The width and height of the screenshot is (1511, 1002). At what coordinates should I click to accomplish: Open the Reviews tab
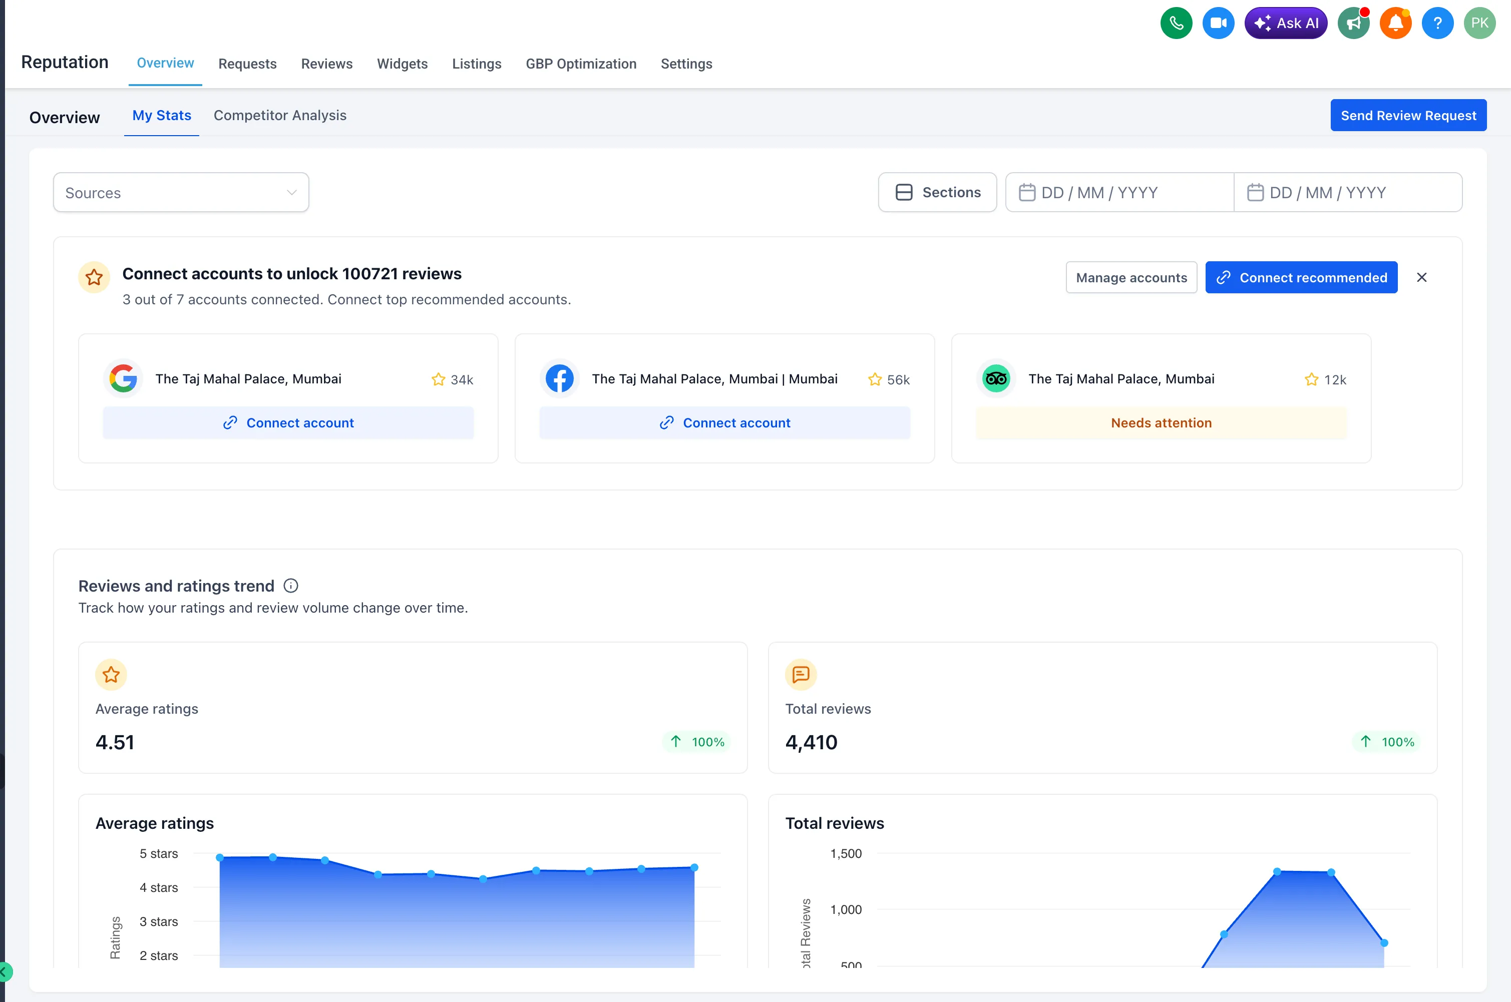tap(326, 64)
